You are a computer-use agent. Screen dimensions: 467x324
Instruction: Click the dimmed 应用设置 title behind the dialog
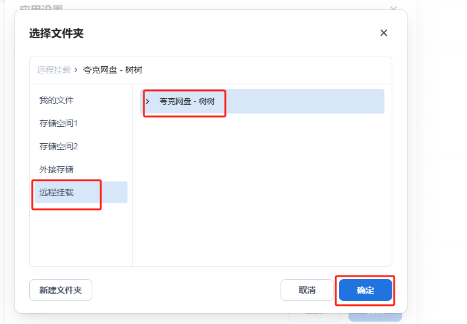(41, 7)
